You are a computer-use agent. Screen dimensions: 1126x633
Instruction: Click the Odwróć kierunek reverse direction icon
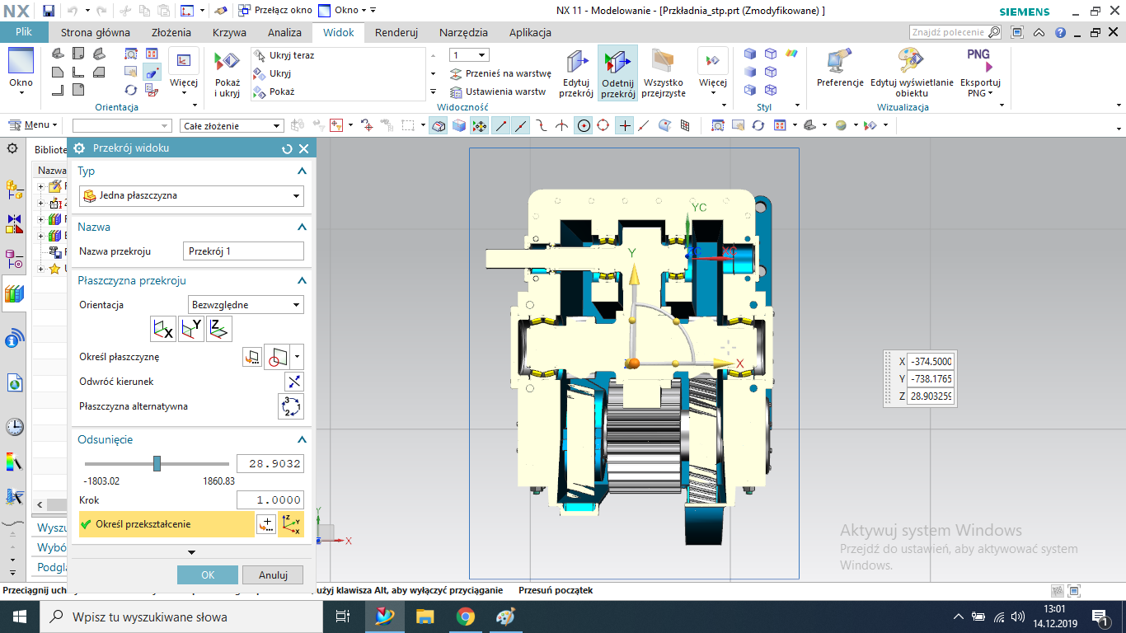tap(294, 382)
